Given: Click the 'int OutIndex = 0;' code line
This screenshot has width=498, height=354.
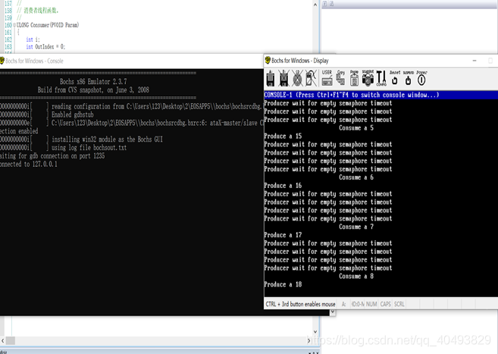Looking at the screenshot, I should click(x=45, y=47).
